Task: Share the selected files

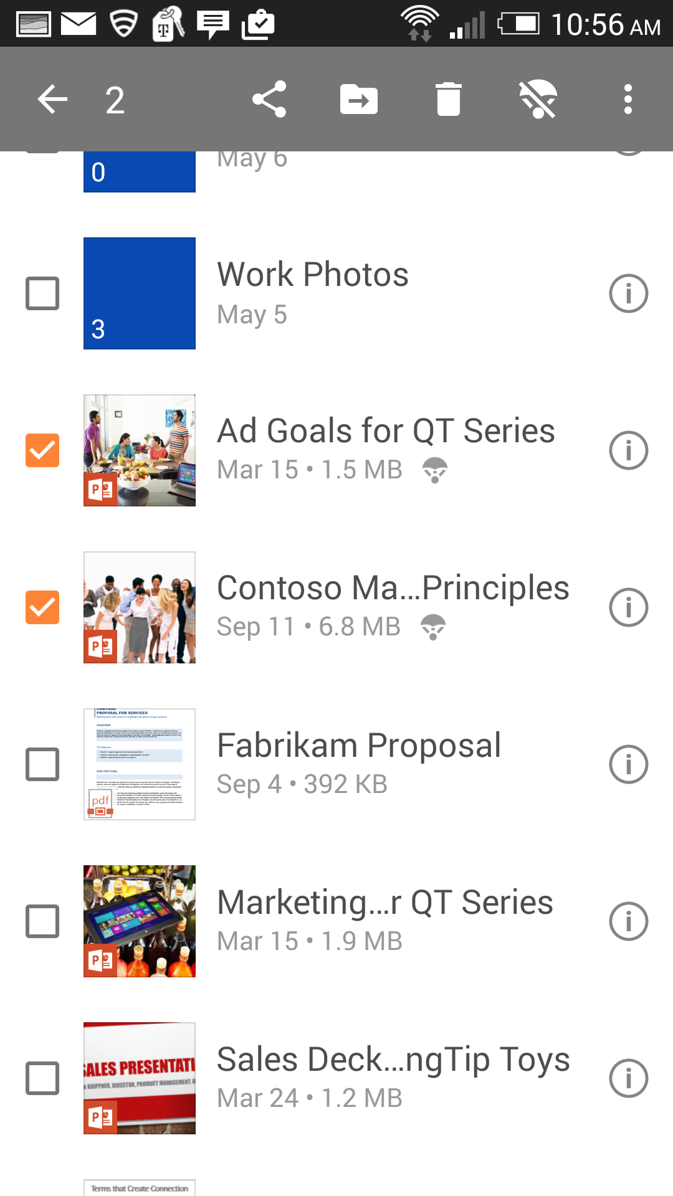Action: 269,100
